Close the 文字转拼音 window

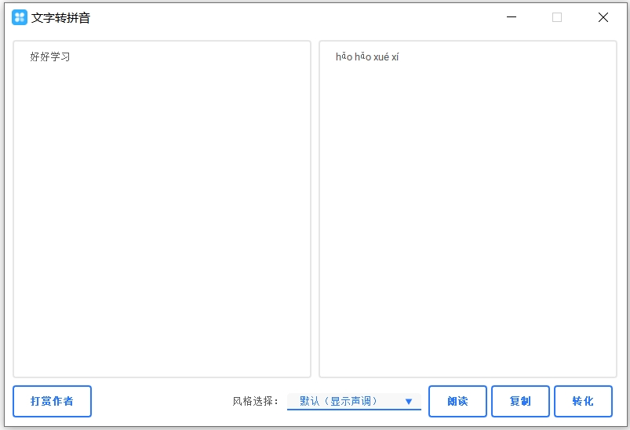click(603, 17)
